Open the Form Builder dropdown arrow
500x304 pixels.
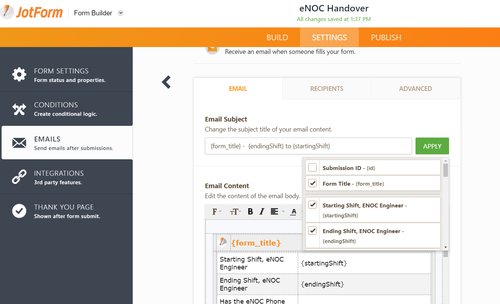[x=121, y=13]
